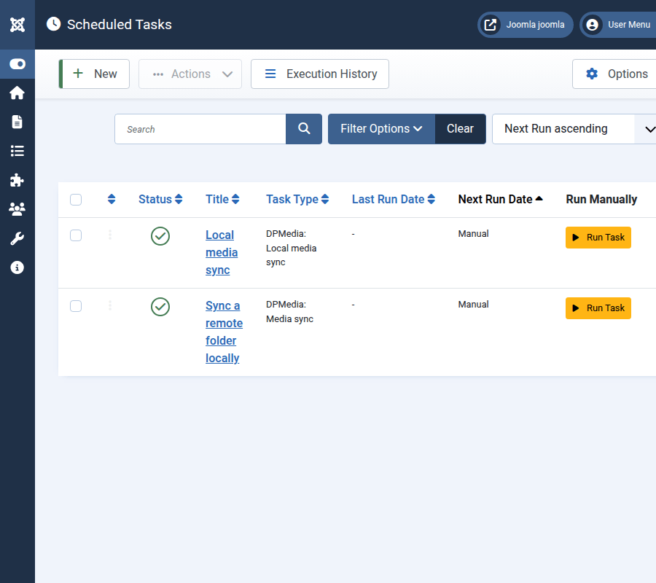Open the Content file icon
This screenshot has width=656, height=583.
(17, 122)
